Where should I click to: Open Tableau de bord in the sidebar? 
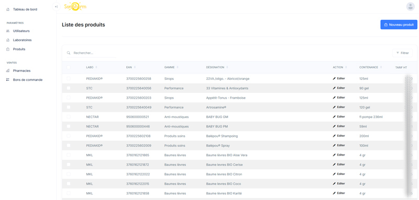coord(25,9)
